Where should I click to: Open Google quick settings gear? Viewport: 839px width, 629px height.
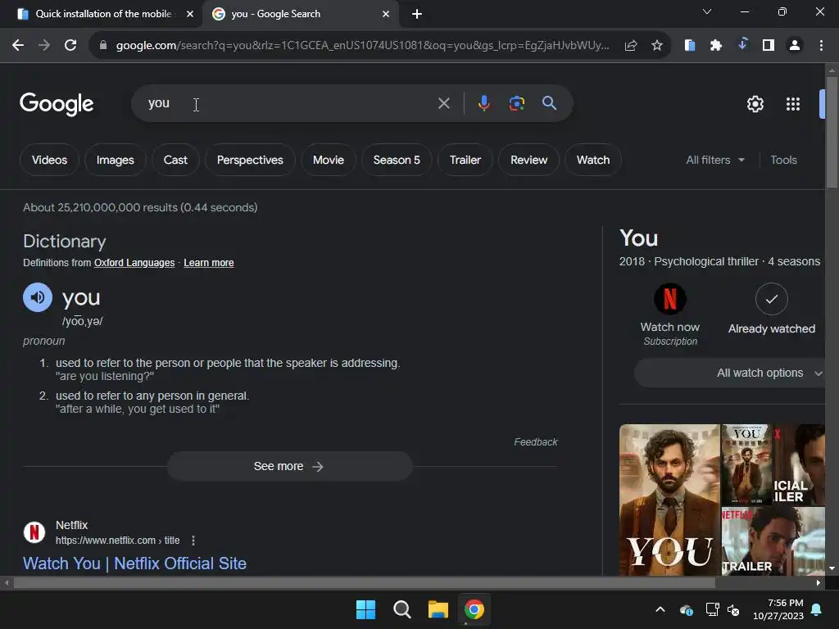tap(755, 104)
